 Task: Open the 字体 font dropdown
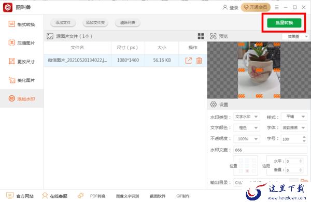(x=294, y=128)
